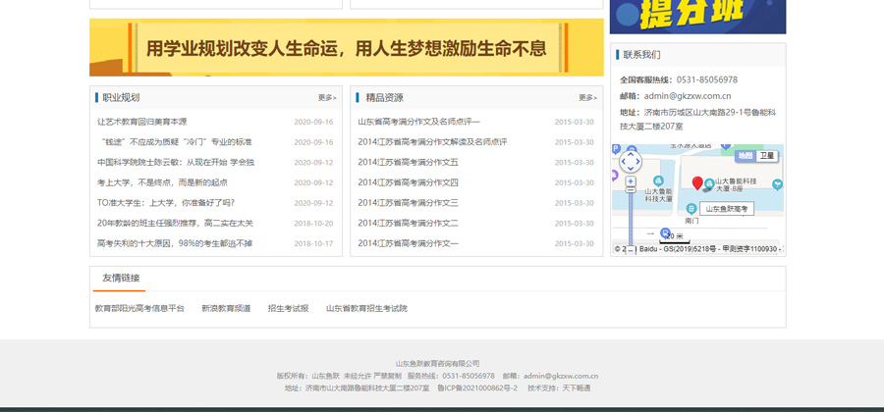Open 2014江苏省高考满分作文一
Viewport: 884px width, 412px height.
408,243
